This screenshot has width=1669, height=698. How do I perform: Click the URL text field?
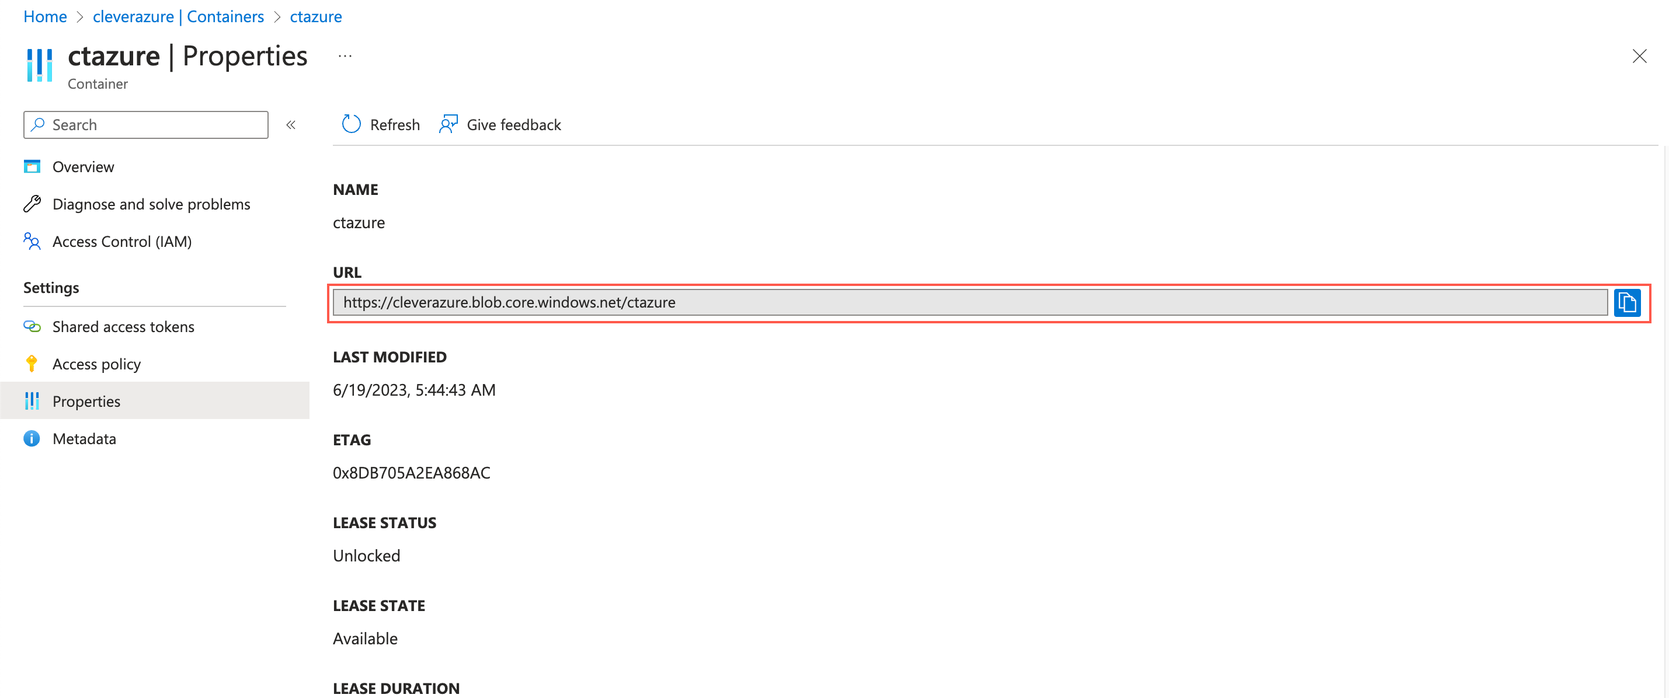click(970, 302)
